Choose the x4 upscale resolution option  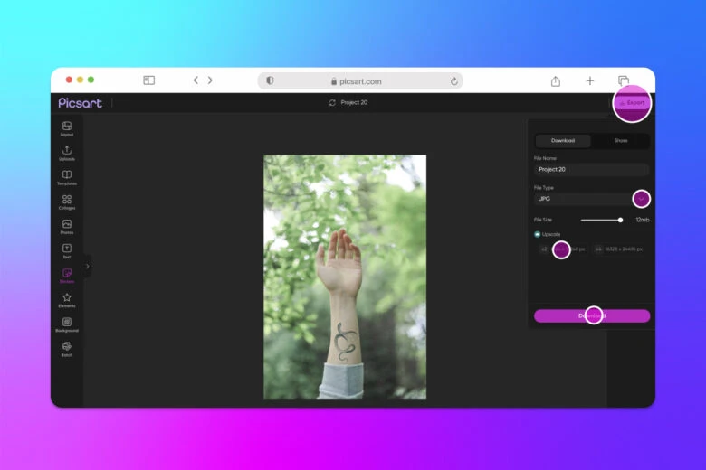619,249
